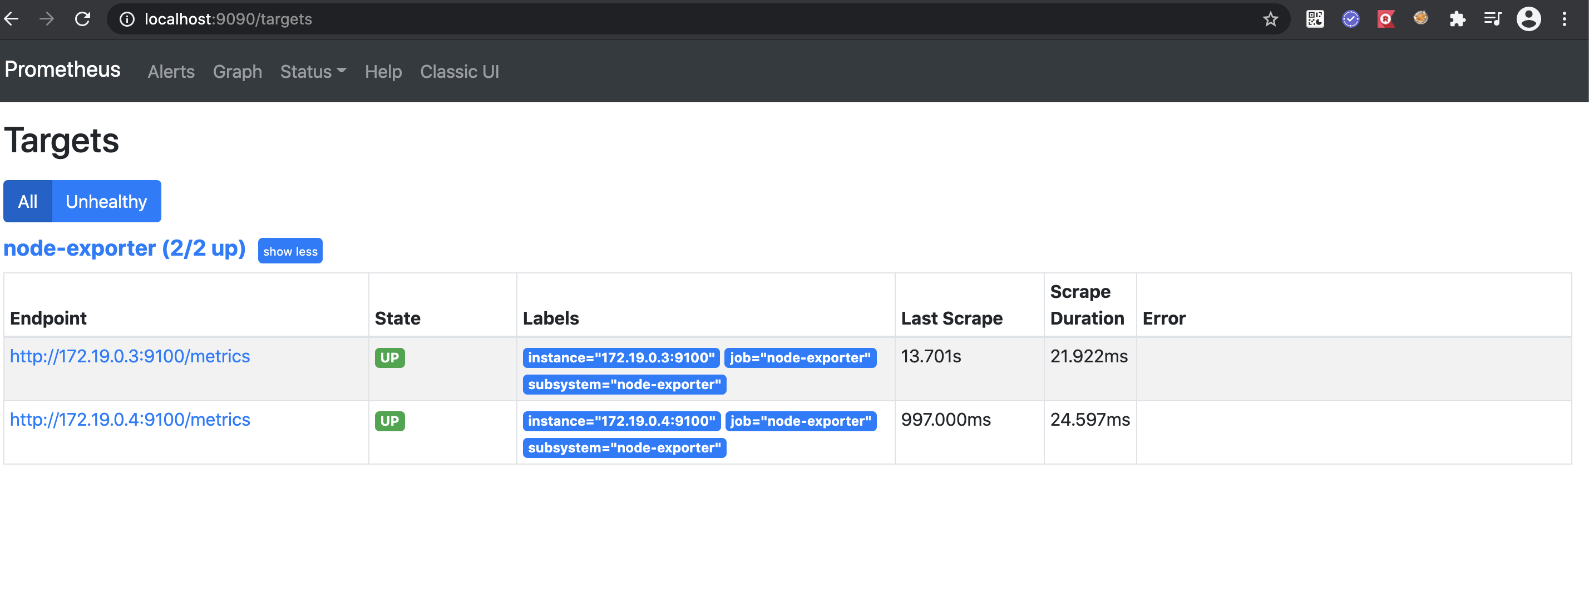Click the site information icon

pyautogui.click(x=127, y=19)
